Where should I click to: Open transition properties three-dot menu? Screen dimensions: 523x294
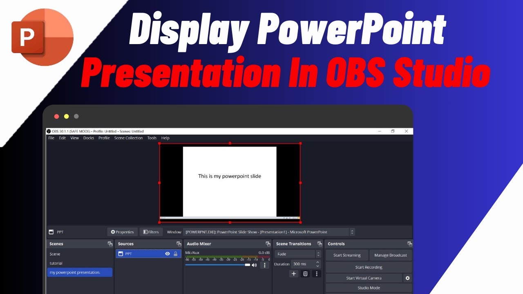317,274
